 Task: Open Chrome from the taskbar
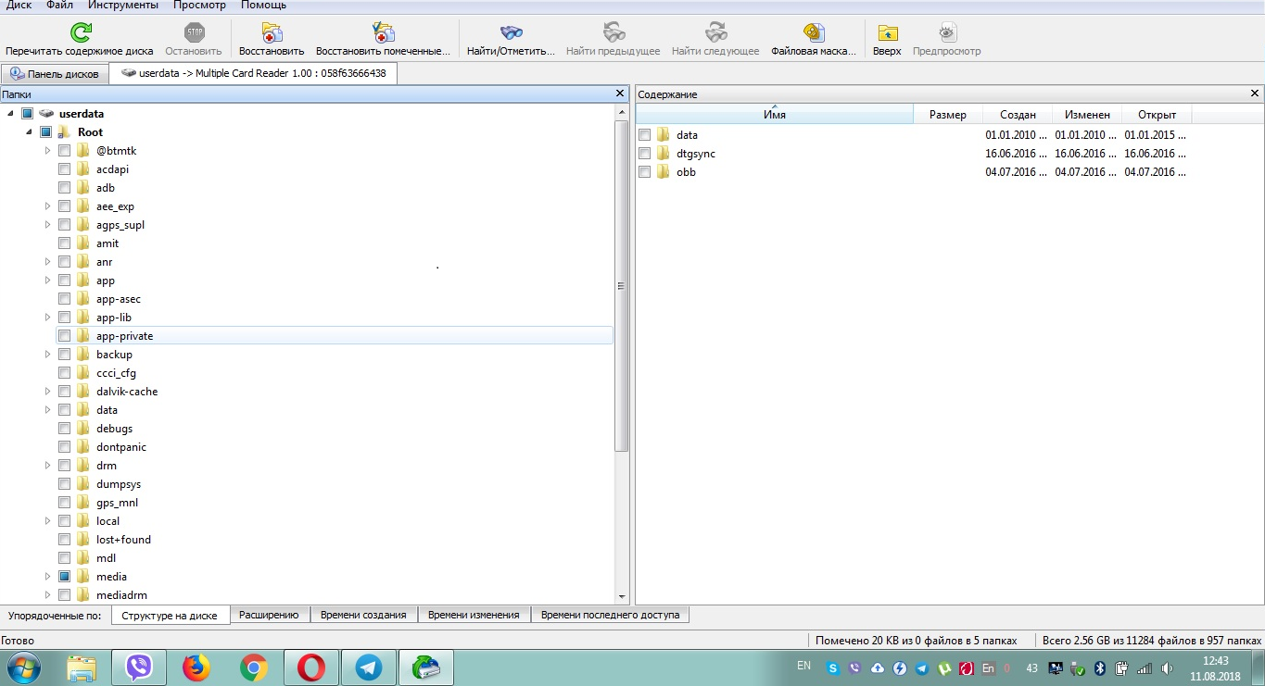pos(254,667)
